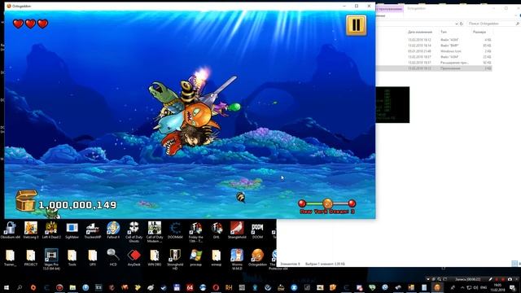Screen dimensions: 521x293
Task: Launch Fallout 4 from the desktop
Action: click(113, 230)
